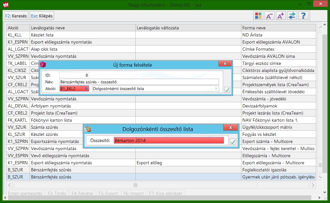Select the Vevőszámla AVALON sima cell
330x203 pixels.
[x=278, y=56]
